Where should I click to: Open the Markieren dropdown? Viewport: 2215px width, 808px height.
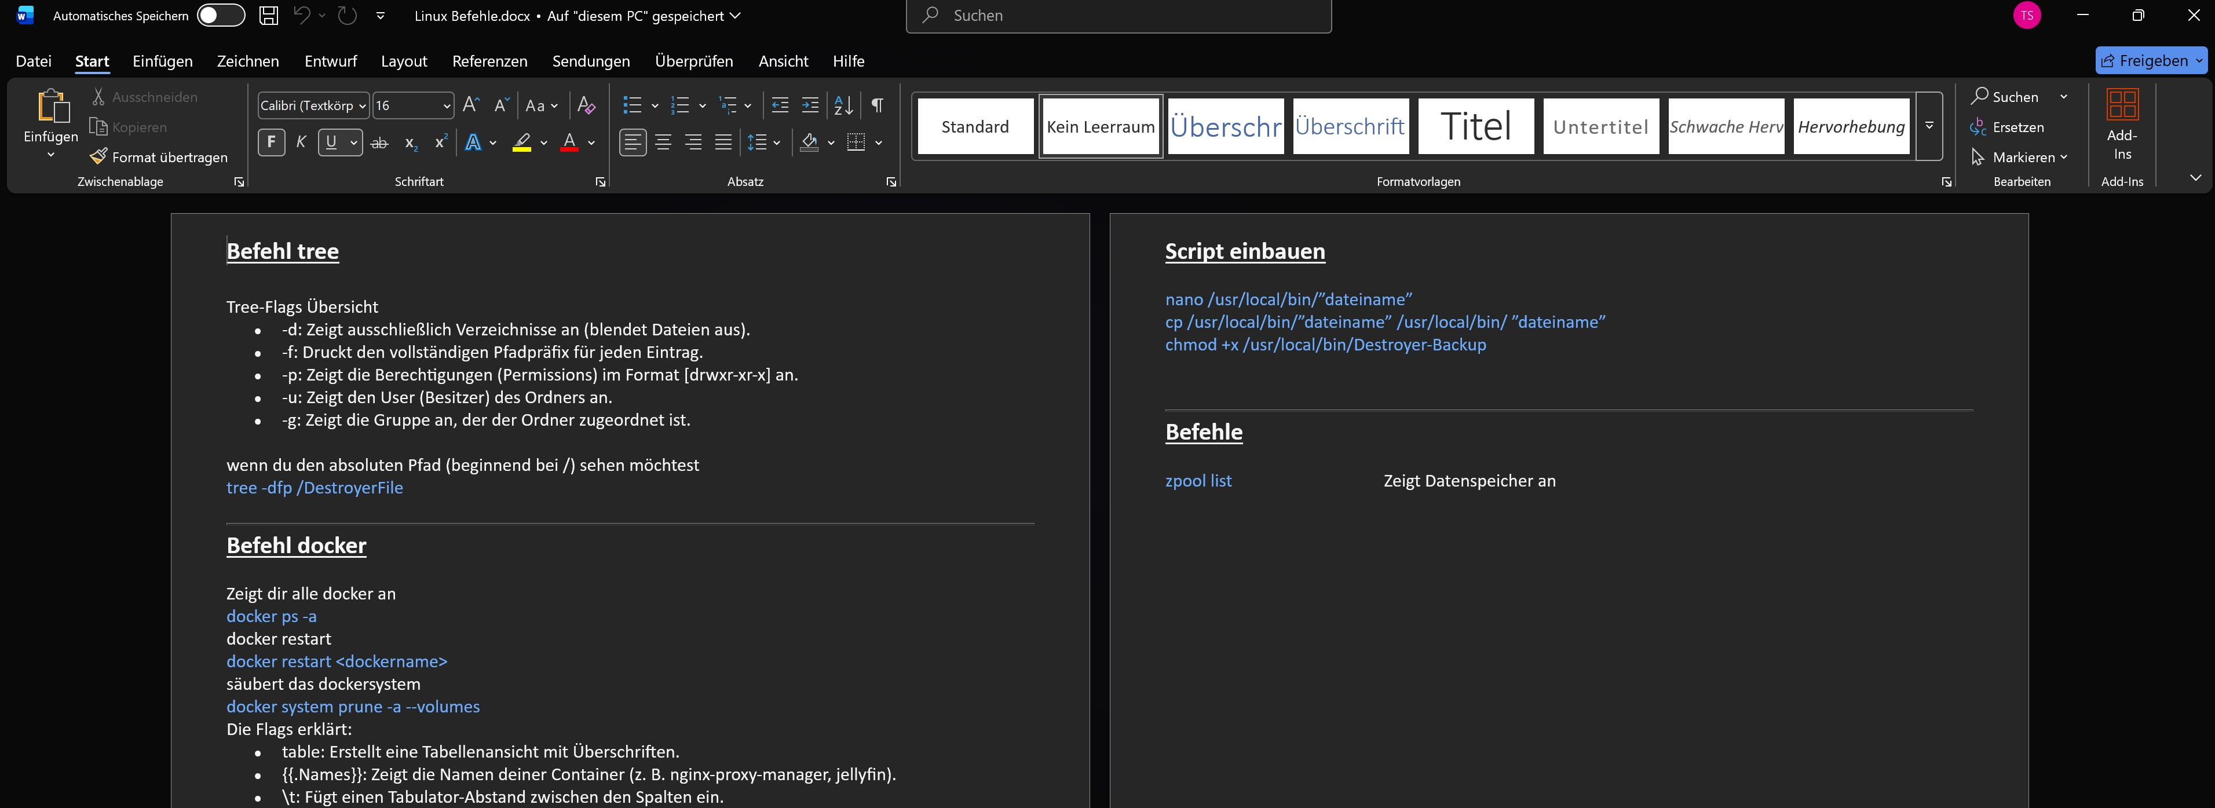2019,156
